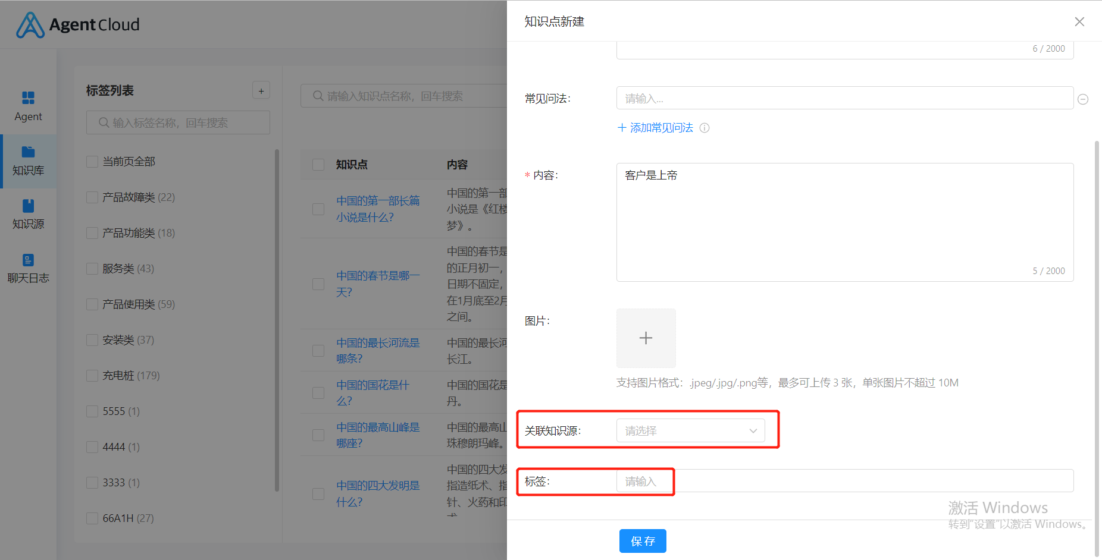Click the new-knowledge panel scrollbar
The width and height of the screenshot is (1102, 560).
point(1097,348)
